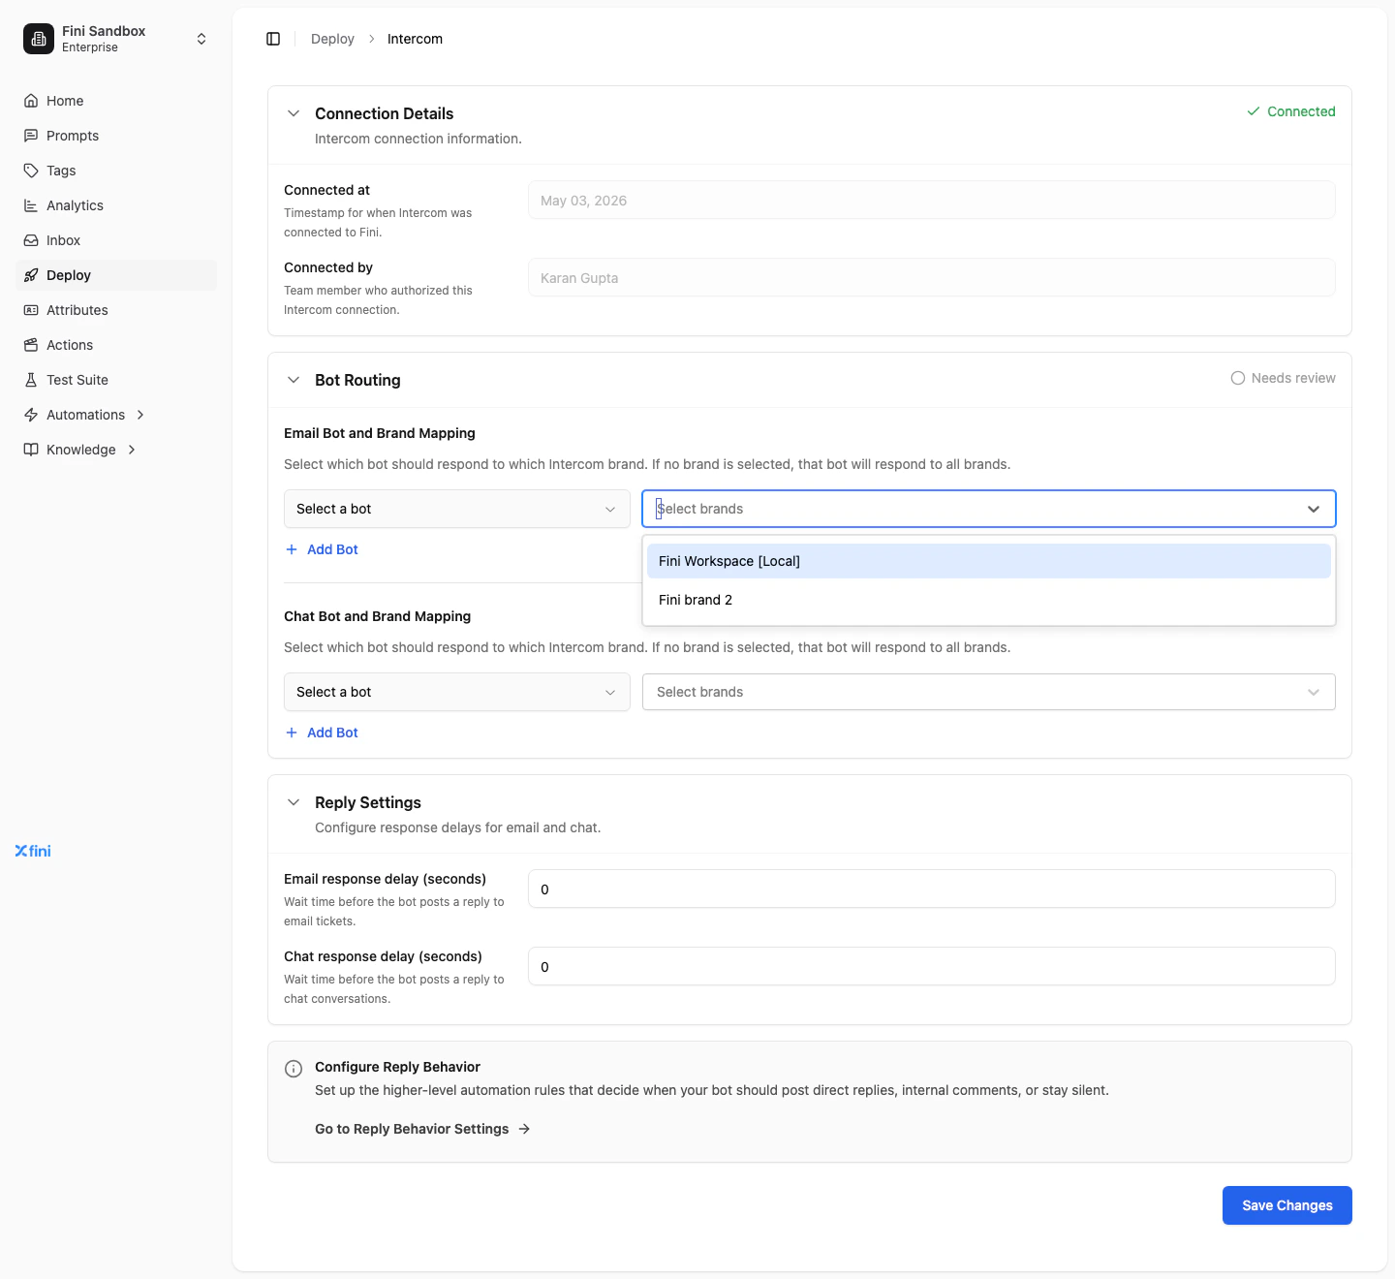This screenshot has width=1395, height=1279.
Task: Click the Test Suite flask icon
Action: (x=31, y=380)
